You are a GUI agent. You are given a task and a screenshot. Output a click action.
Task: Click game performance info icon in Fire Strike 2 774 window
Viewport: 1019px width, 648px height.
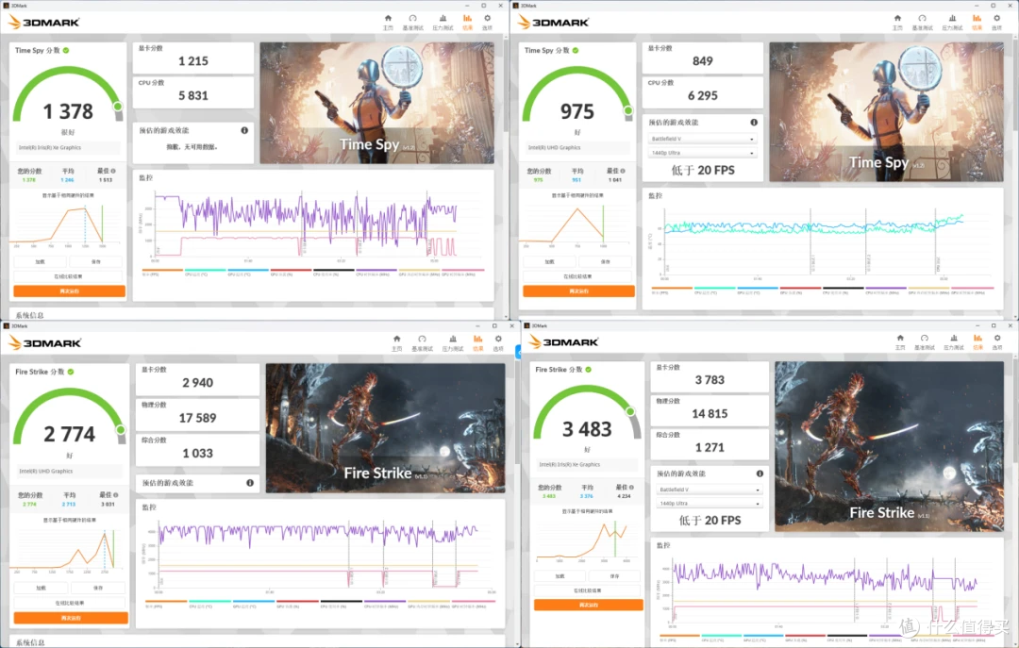tap(250, 483)
